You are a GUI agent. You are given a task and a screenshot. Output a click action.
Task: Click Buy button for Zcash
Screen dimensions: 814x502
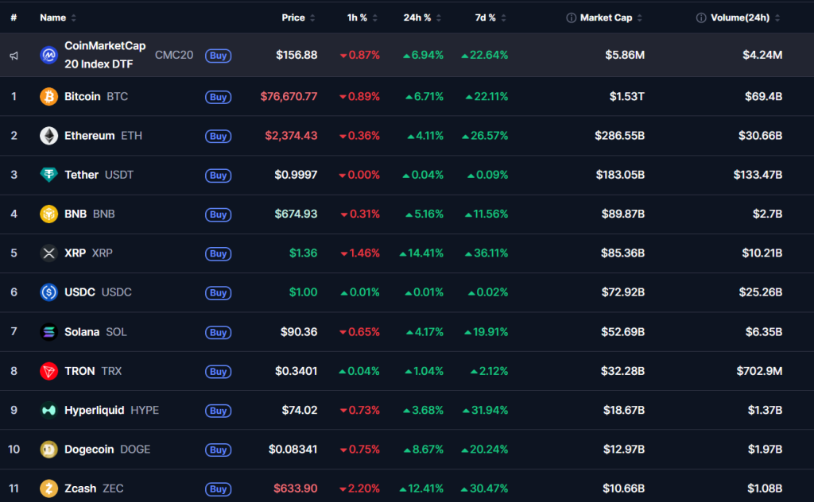pos(218,489)
